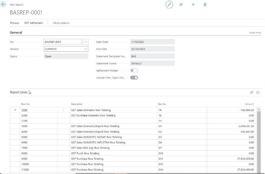Click ellipsis button beside No. field
The width and height of the screenshot is (265, 174).
(85, 42)
